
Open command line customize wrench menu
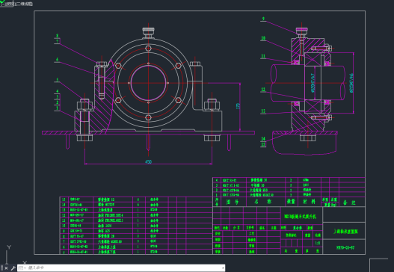pyautogui.click(x=13, y=268)
